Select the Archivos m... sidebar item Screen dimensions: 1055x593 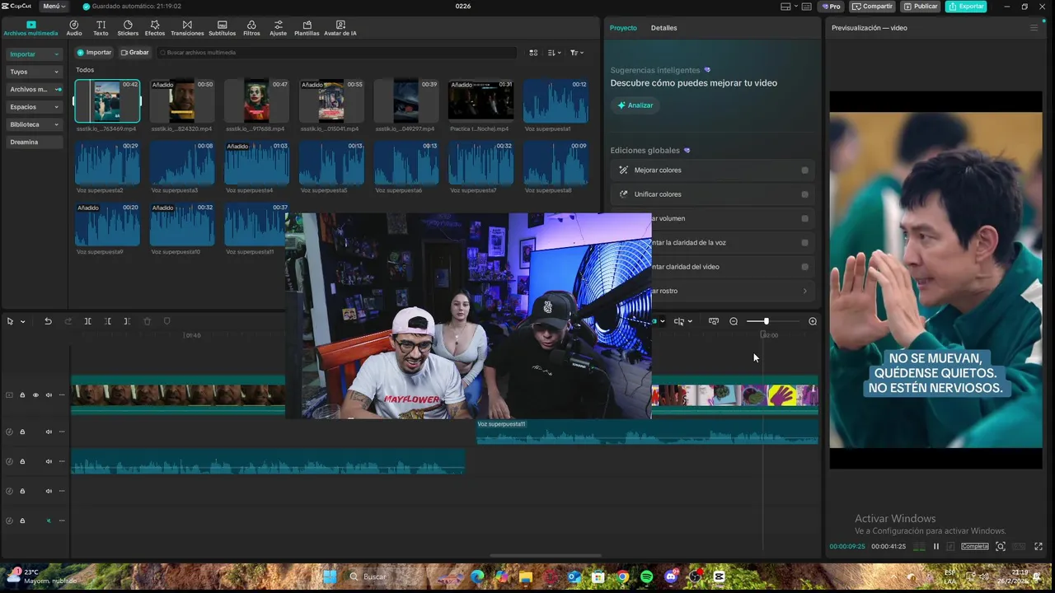[34, 89]
